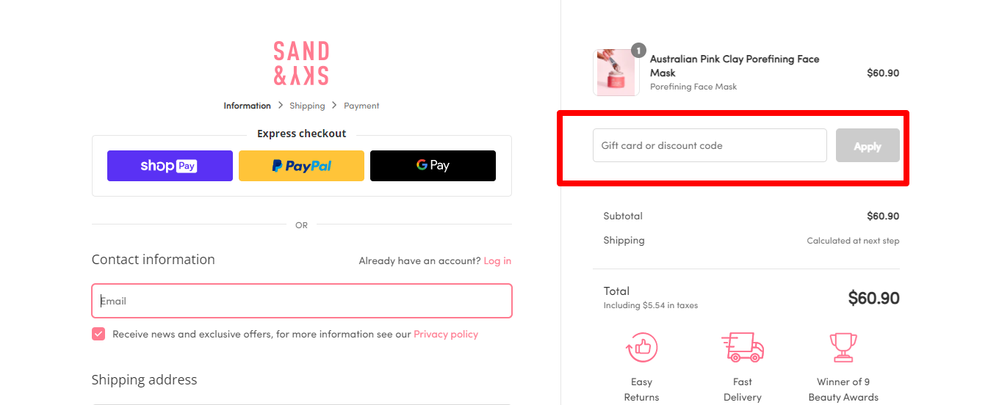Click the quantity badge on product image
Screen dimensions: 988x405
[x=638, y=50]
